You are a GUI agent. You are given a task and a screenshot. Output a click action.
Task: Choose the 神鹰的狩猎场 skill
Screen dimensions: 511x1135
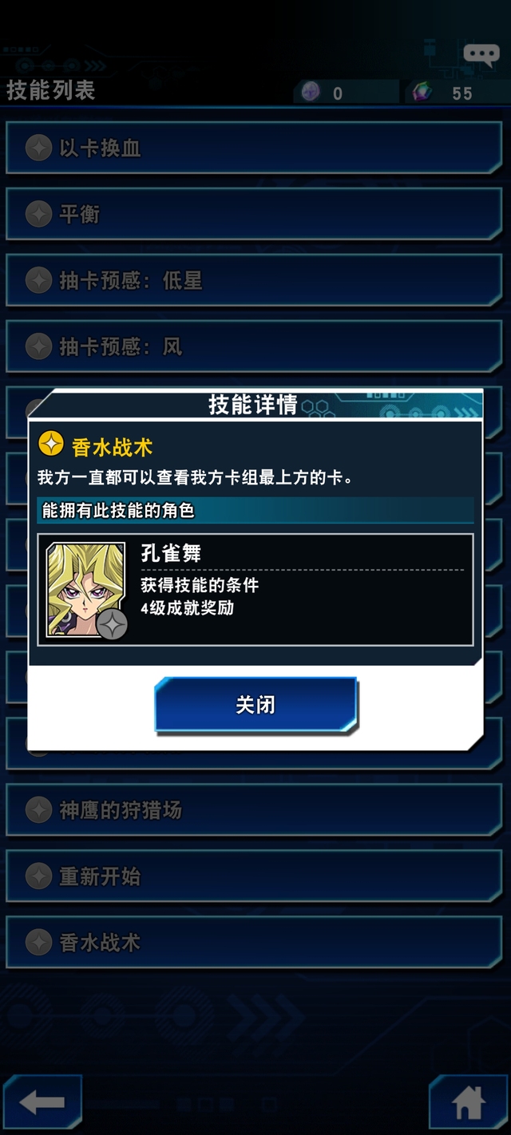point(254,810)
